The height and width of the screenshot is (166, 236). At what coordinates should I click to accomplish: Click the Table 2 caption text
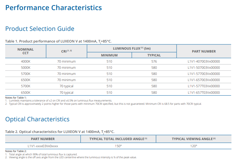click(60, 132)
